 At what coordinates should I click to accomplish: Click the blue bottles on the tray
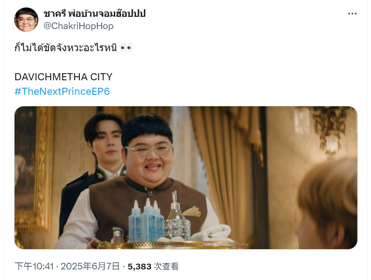pos(146,221)
